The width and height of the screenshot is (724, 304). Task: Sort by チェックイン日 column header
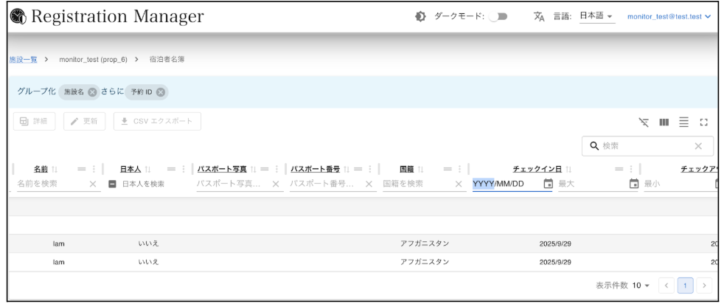coord(531,169)
